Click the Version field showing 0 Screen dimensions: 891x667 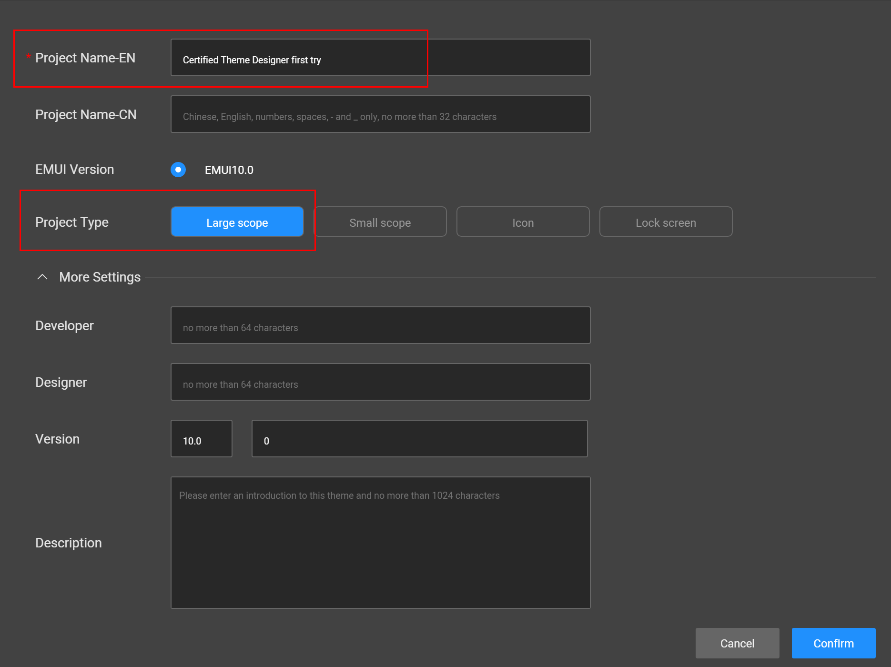(419, 439)
